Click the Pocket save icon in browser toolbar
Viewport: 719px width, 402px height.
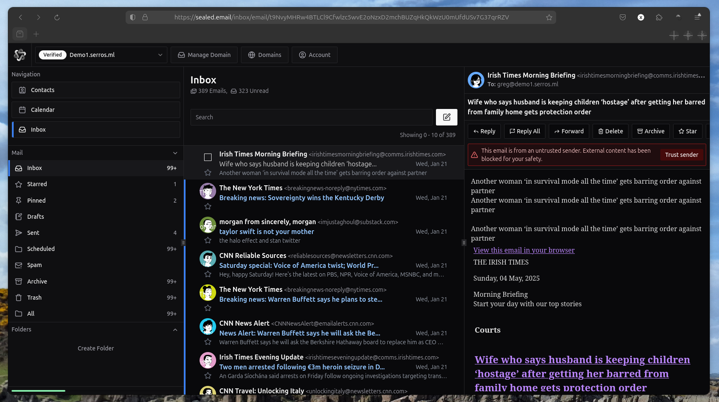click(x=623, y=17)
